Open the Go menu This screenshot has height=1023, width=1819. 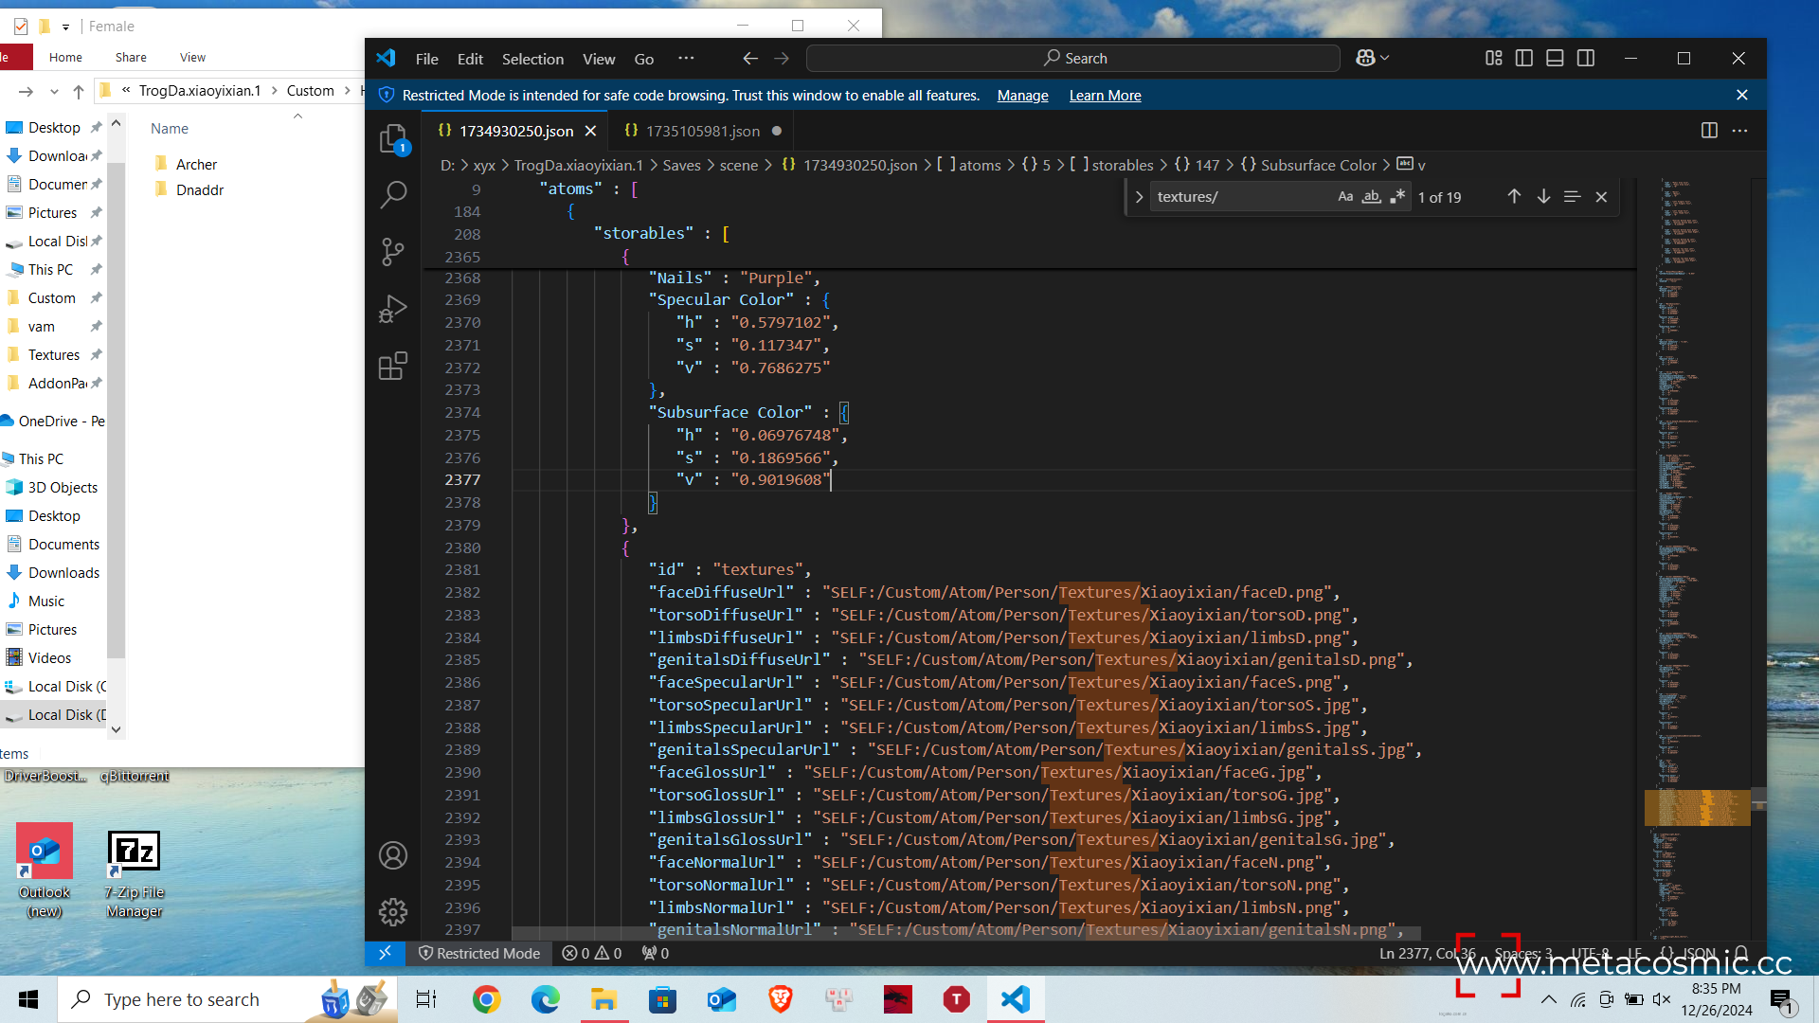pyautogui.click(x=644, y=59)
